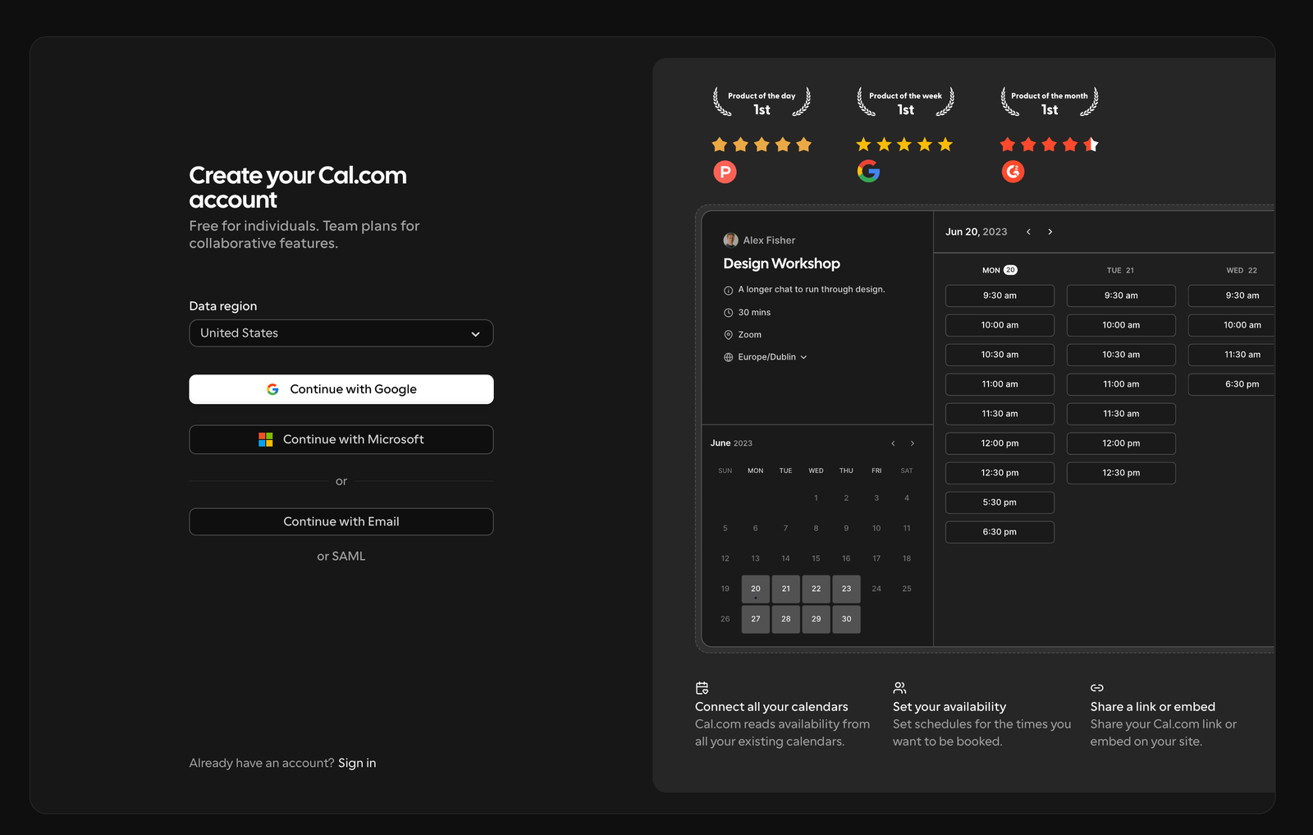The width and height of the screenshot is (1313, 835).
Task: Select June 28 in the calendar
Action: tap(786, 619)
